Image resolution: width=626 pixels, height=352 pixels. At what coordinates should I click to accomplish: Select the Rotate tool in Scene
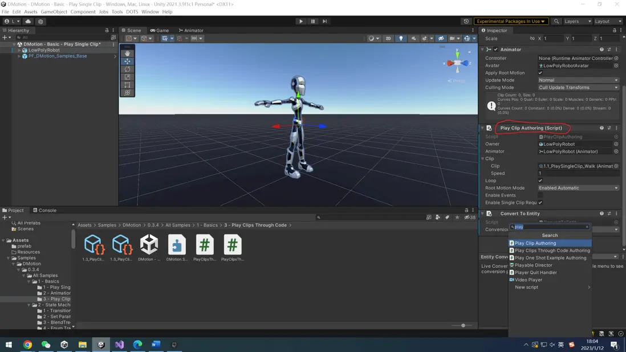pos(127,69)
